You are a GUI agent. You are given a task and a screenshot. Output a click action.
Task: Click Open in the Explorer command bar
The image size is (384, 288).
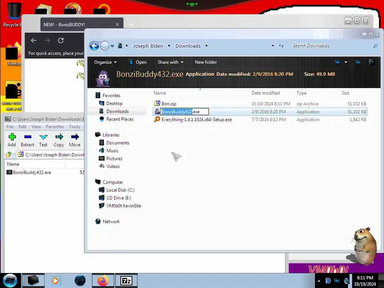click(x=138, y=62)
